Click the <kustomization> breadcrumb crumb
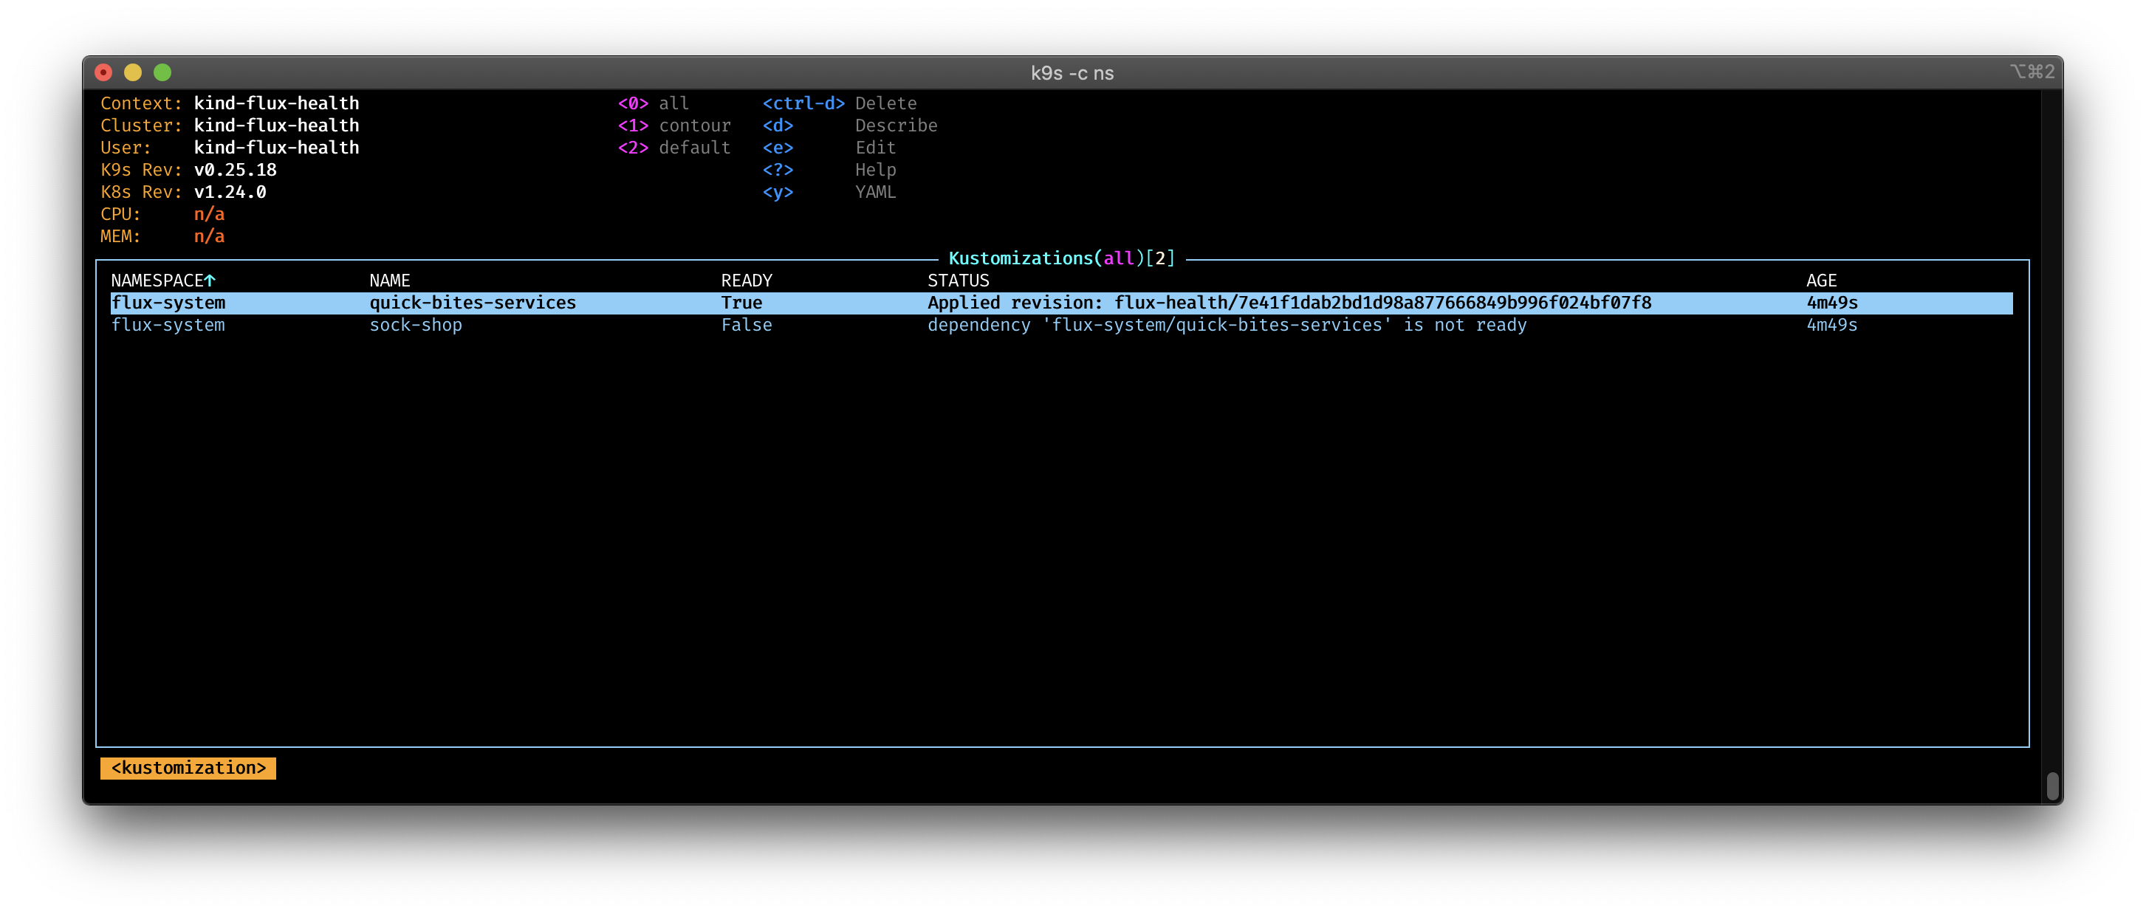 [x=188, y=767]
